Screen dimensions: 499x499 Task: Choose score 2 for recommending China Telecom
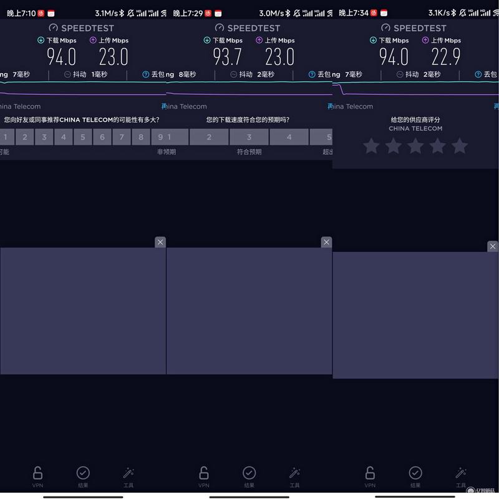(x=25, y=137)
